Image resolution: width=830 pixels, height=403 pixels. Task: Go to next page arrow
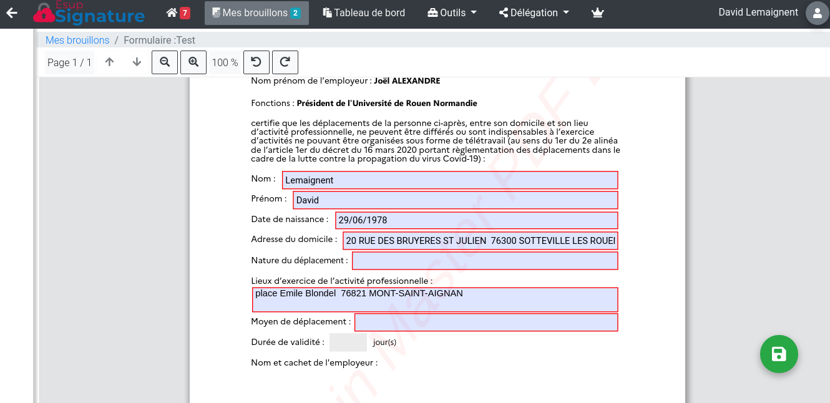coord(137,62)
